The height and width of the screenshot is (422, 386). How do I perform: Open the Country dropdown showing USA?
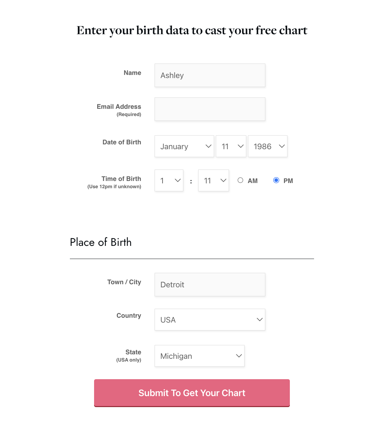(210, 319)
